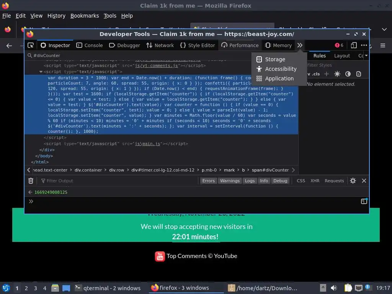Switch to the Network panel
Screen dimensions: 392x294
coord(160,45)
